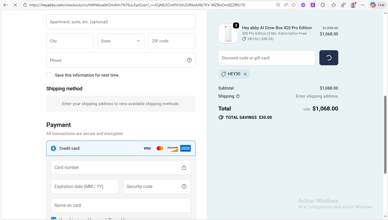Toggle Save this information for next time
This screenshot has height=220, width=388.
point(49,75)
